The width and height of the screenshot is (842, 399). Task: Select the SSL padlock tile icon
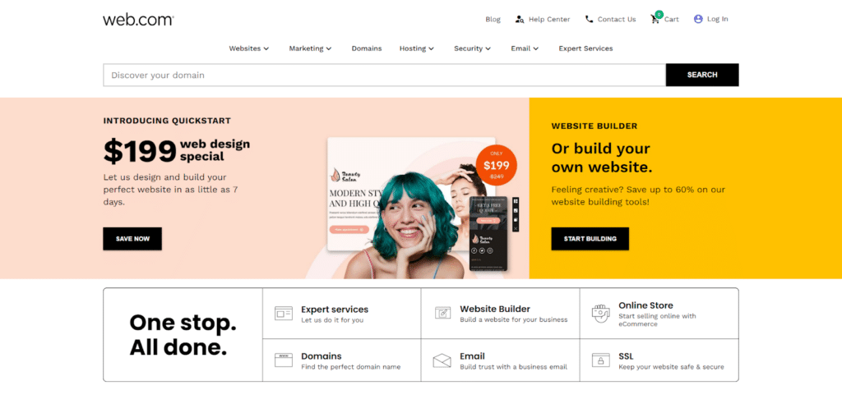601,360
